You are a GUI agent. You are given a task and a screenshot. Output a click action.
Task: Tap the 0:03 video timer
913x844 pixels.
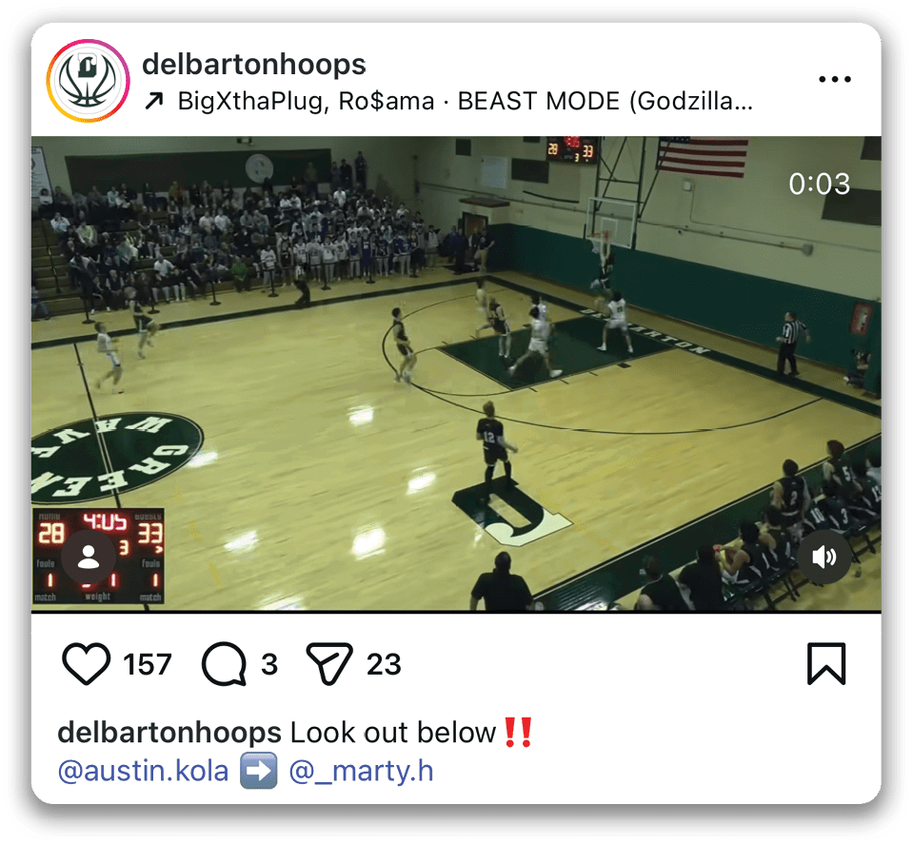(x=820, y=184)
